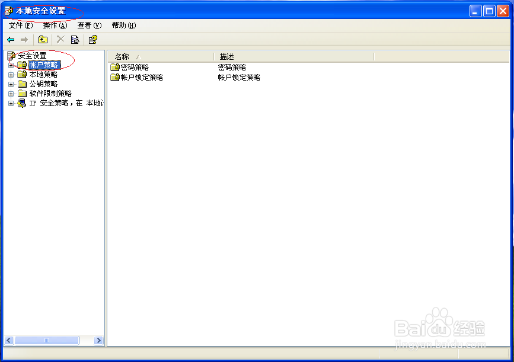Click the 软件限制策略 folder icon in tree
Screen dimensions: 514x362
click(22, 94)
